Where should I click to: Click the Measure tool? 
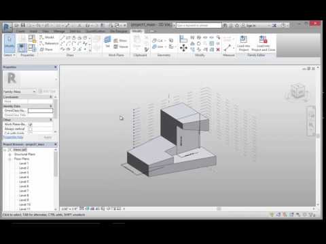pyautogui.click(x=227, y=47)
